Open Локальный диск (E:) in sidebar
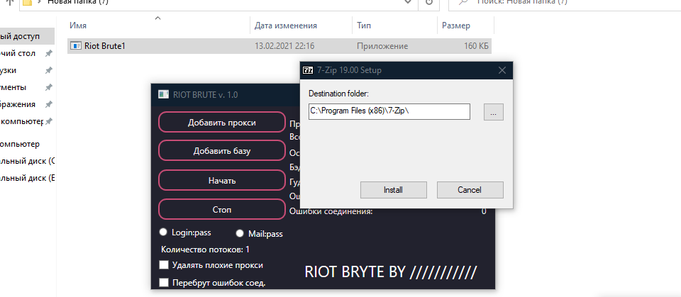The image size is (681, 297). 28,178
